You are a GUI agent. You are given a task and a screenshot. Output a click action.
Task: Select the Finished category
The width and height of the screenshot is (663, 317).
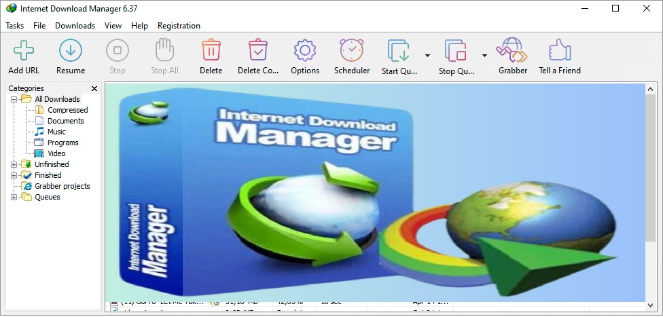tap(48, 175)
